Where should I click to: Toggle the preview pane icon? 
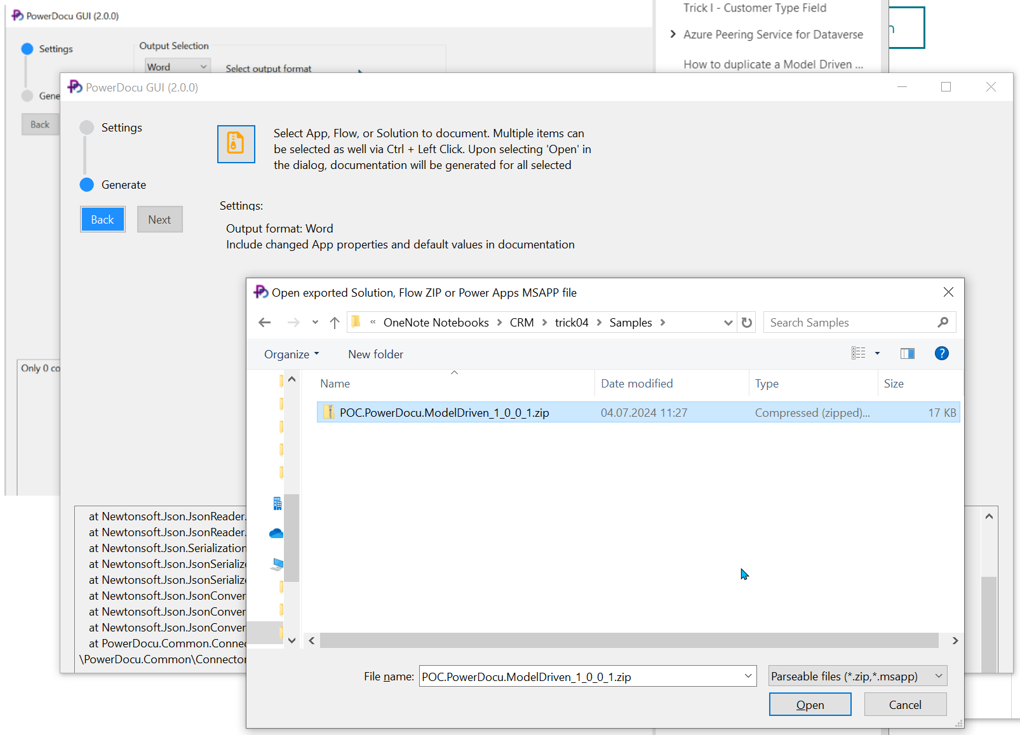(x=908, y=353)
